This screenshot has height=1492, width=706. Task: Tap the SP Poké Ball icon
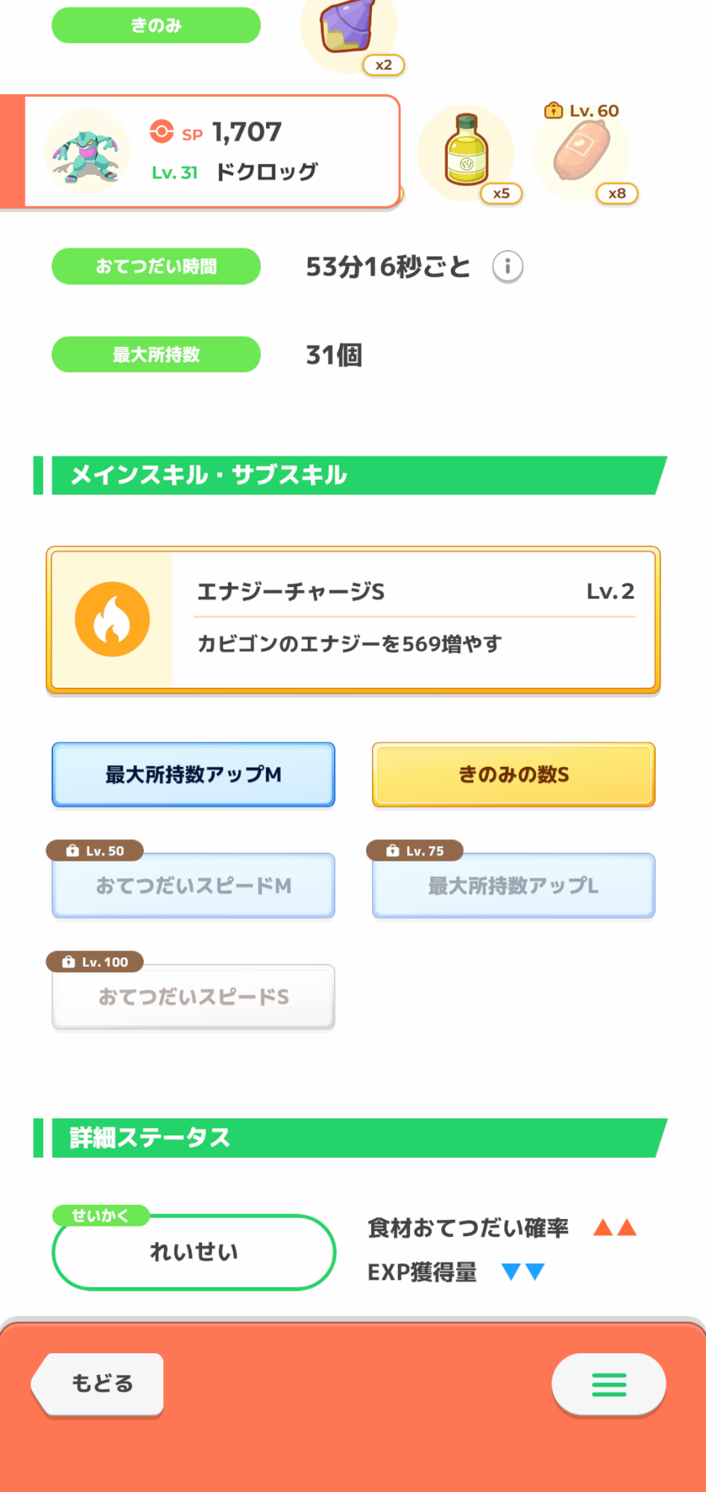(161, 131)
